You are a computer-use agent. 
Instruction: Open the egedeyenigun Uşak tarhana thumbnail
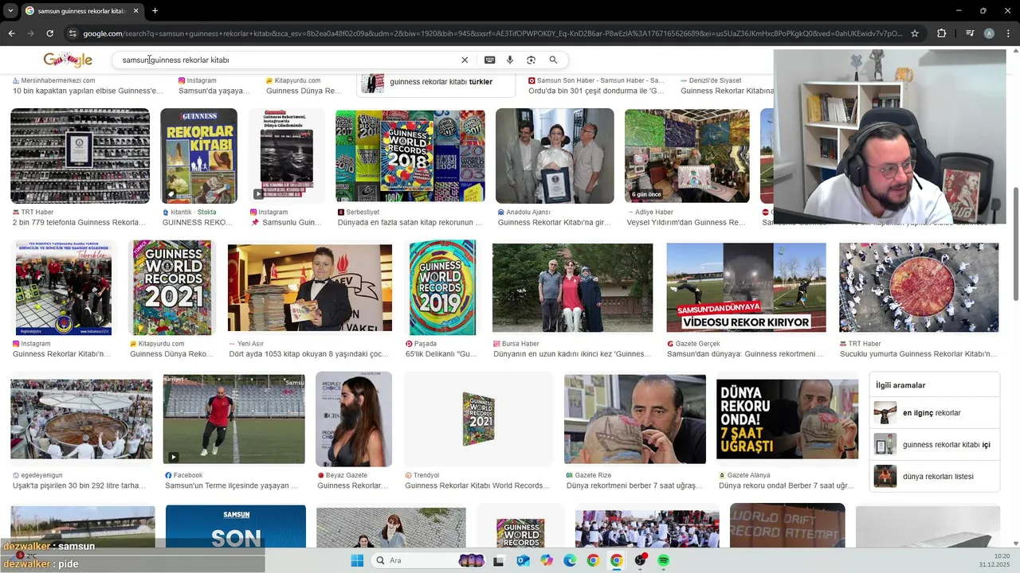81,419
